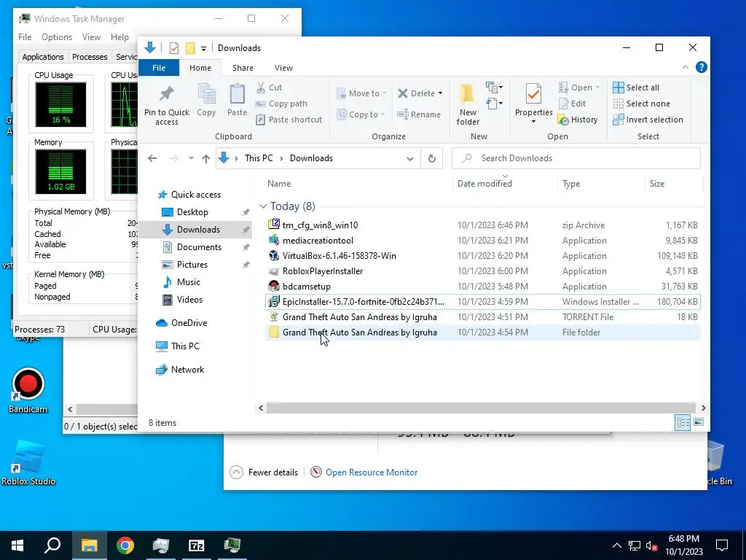Click the Cut scissors icon
Screen dimensions: 746x560
(x=261, y=87)
